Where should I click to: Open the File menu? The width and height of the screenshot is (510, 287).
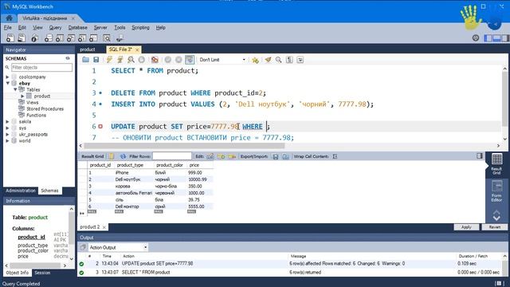click(x=7, y=28)
